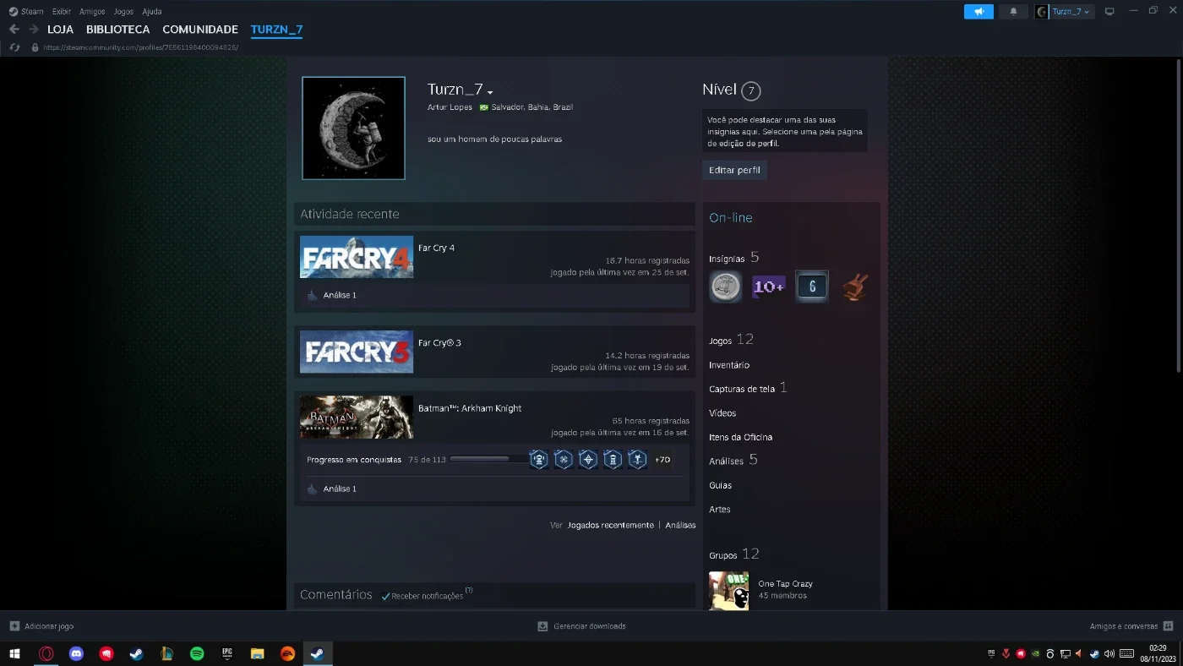This screenshot has width=1183, height=666.
Task: Open the Exibir menu
Action: click(x=62, y=12)
